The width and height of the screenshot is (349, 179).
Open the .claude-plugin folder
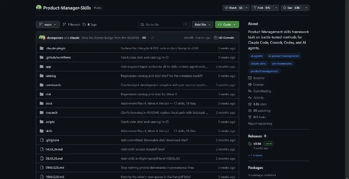point(56,48)
